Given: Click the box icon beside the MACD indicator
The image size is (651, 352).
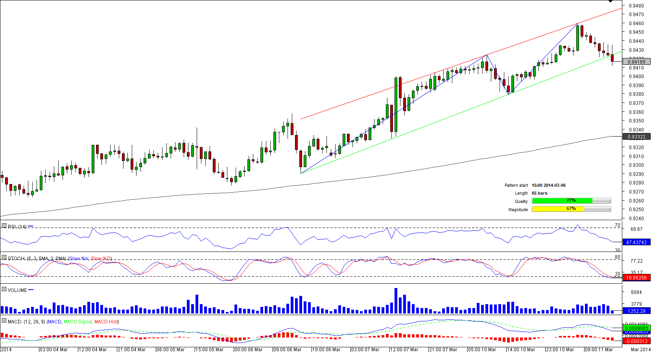Looking at the screenshot, I should pyautogui.click(x=4, y=321).
